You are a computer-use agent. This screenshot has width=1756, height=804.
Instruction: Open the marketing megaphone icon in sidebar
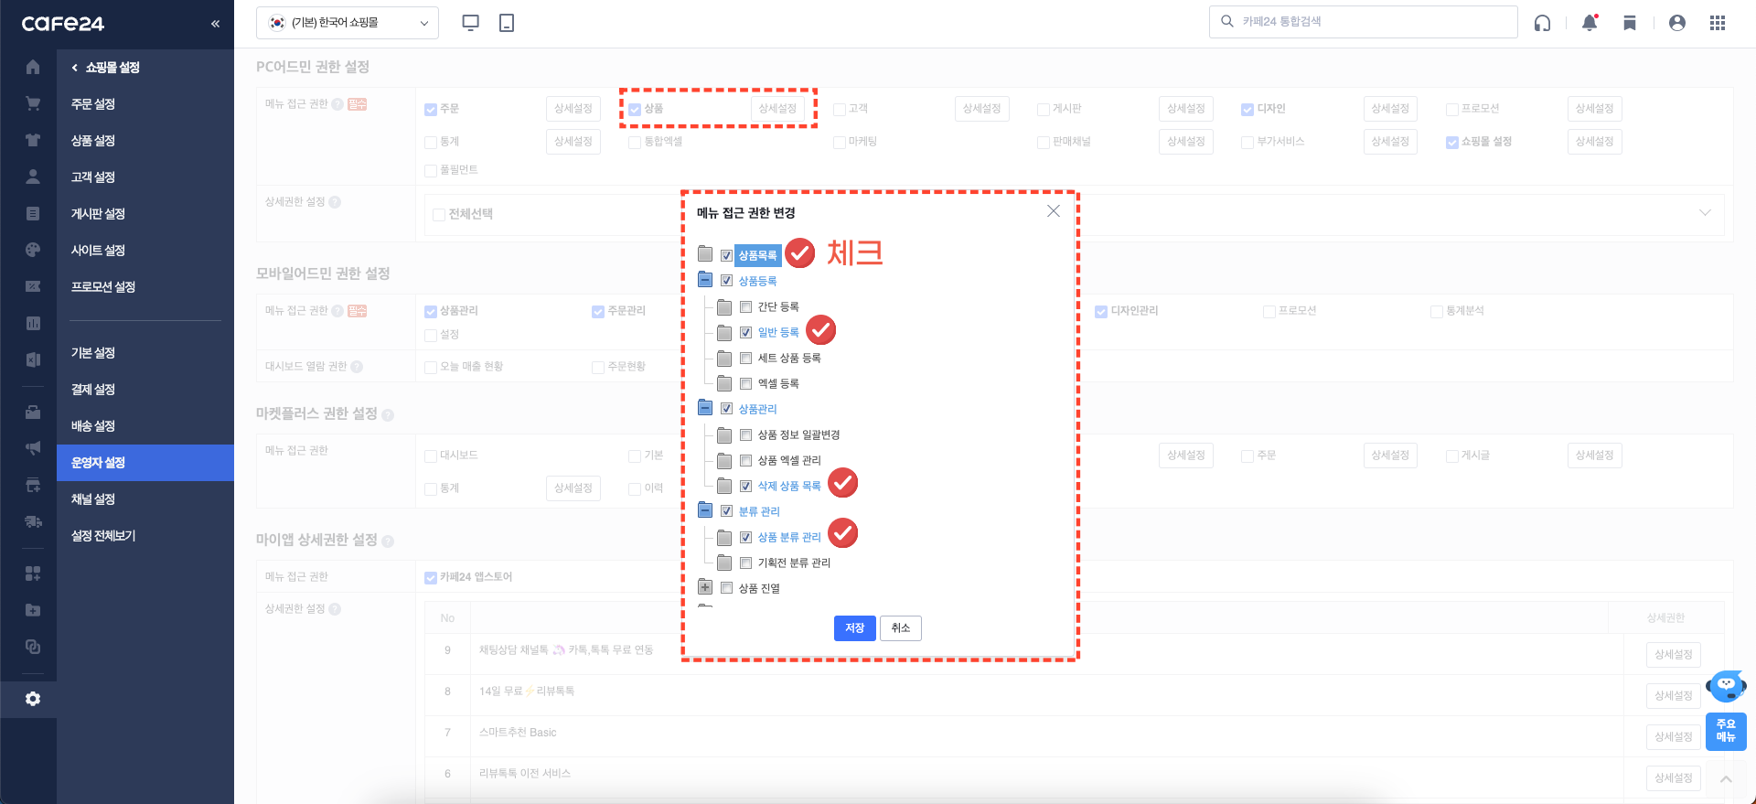[33, 448]
